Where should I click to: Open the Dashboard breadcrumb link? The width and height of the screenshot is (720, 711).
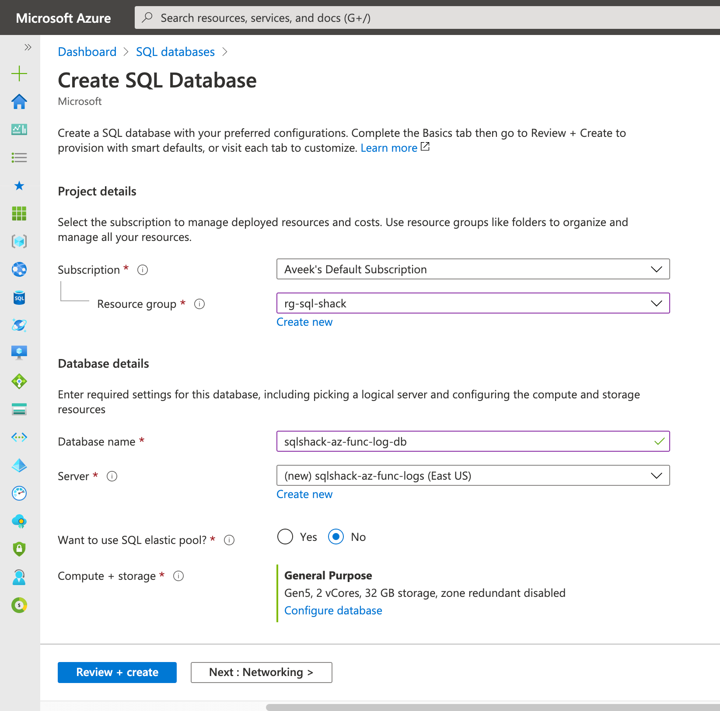[87, 52]
